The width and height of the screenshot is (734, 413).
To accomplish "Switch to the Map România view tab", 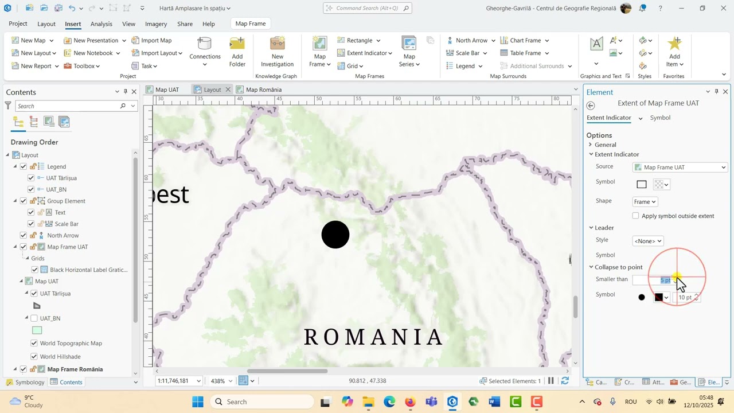I will point(259,89).
